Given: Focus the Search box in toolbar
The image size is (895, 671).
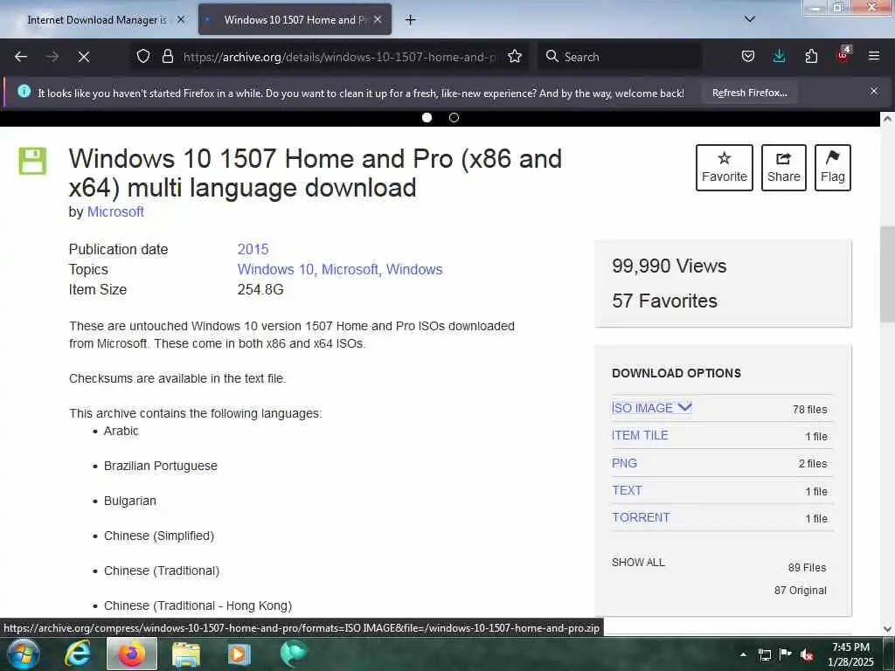Looking at the screenshot, I should tap(620, 57).
